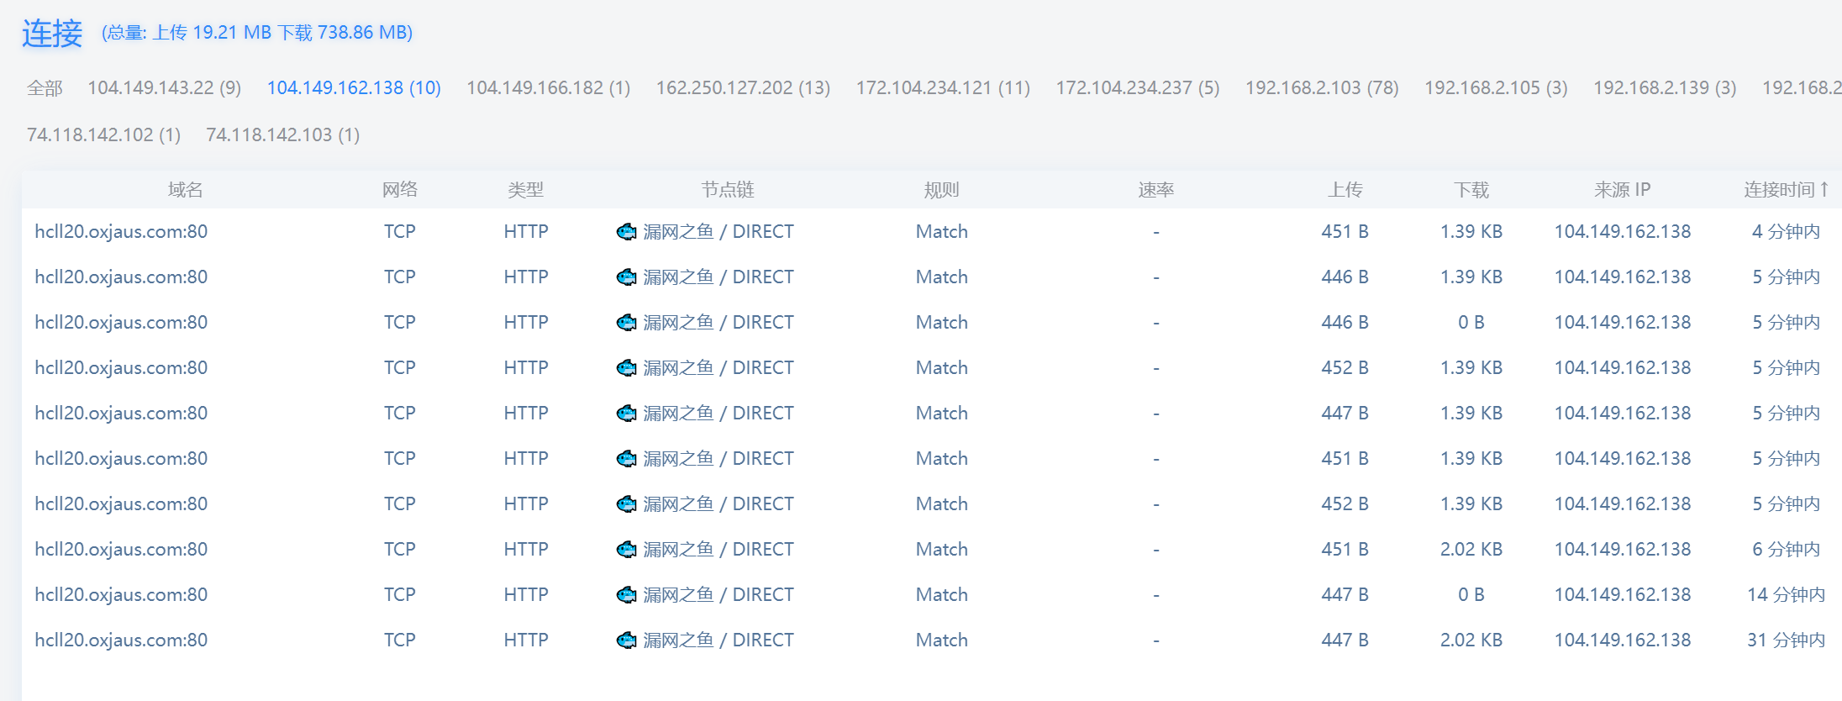This screenshot has width=1842, height=701.
Task: Click the 连接 page title
Action: click(x=52, y=34)
